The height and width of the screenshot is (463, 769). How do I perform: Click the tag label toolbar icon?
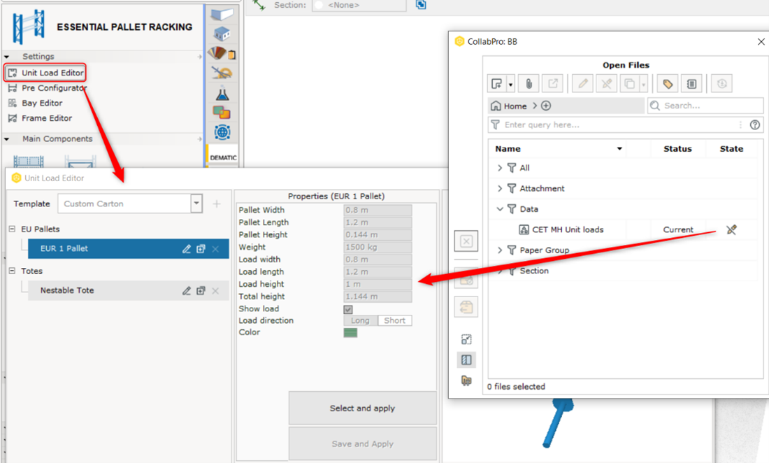668,84
